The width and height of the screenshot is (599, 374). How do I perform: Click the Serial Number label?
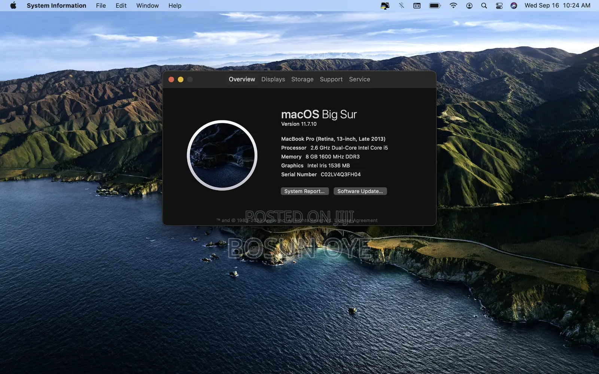click(x=299, y=175)
